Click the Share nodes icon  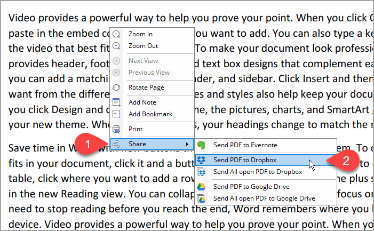click(116, 144)
